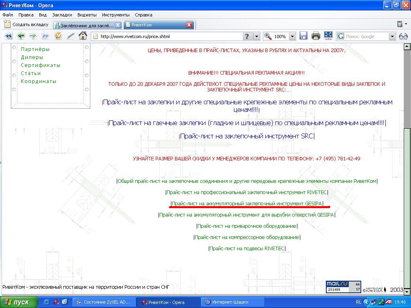Click the Fast Forward navigation icon
The width and height of the screenshot is (411, 308).
(x=46, y=36)
